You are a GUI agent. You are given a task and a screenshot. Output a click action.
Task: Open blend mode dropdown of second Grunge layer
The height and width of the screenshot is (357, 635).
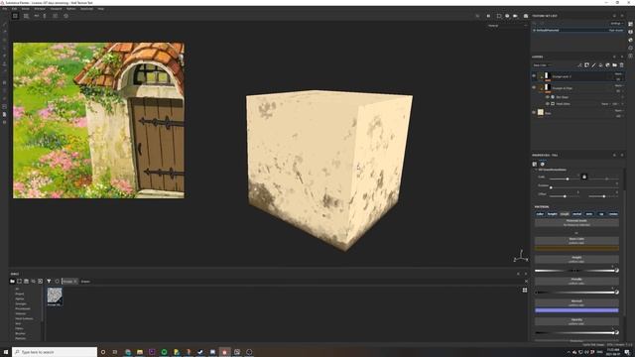(618, 85)
